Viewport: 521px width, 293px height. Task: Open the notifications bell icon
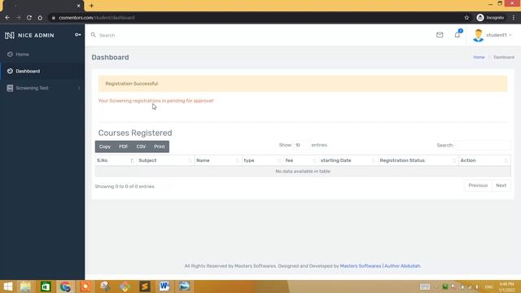pyautogui.click(x=458, y=34)
